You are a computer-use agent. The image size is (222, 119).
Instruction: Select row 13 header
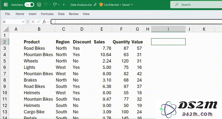click(x=4, y=112)
